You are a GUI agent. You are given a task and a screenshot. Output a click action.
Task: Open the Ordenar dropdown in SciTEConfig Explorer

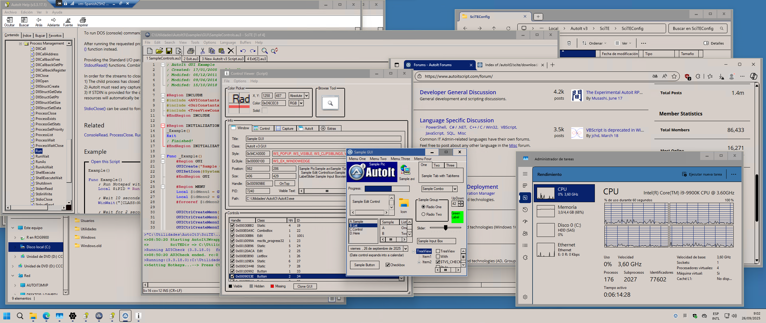pyautogui.click(x=594, y=43)
